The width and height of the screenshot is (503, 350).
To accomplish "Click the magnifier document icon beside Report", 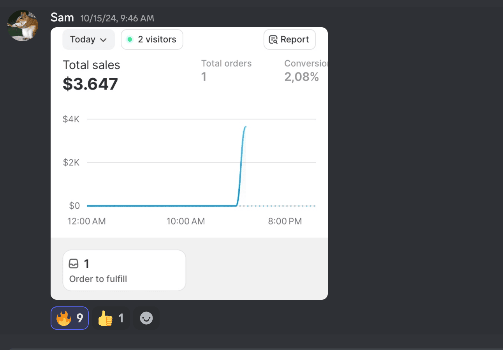I will click(273, 40).
